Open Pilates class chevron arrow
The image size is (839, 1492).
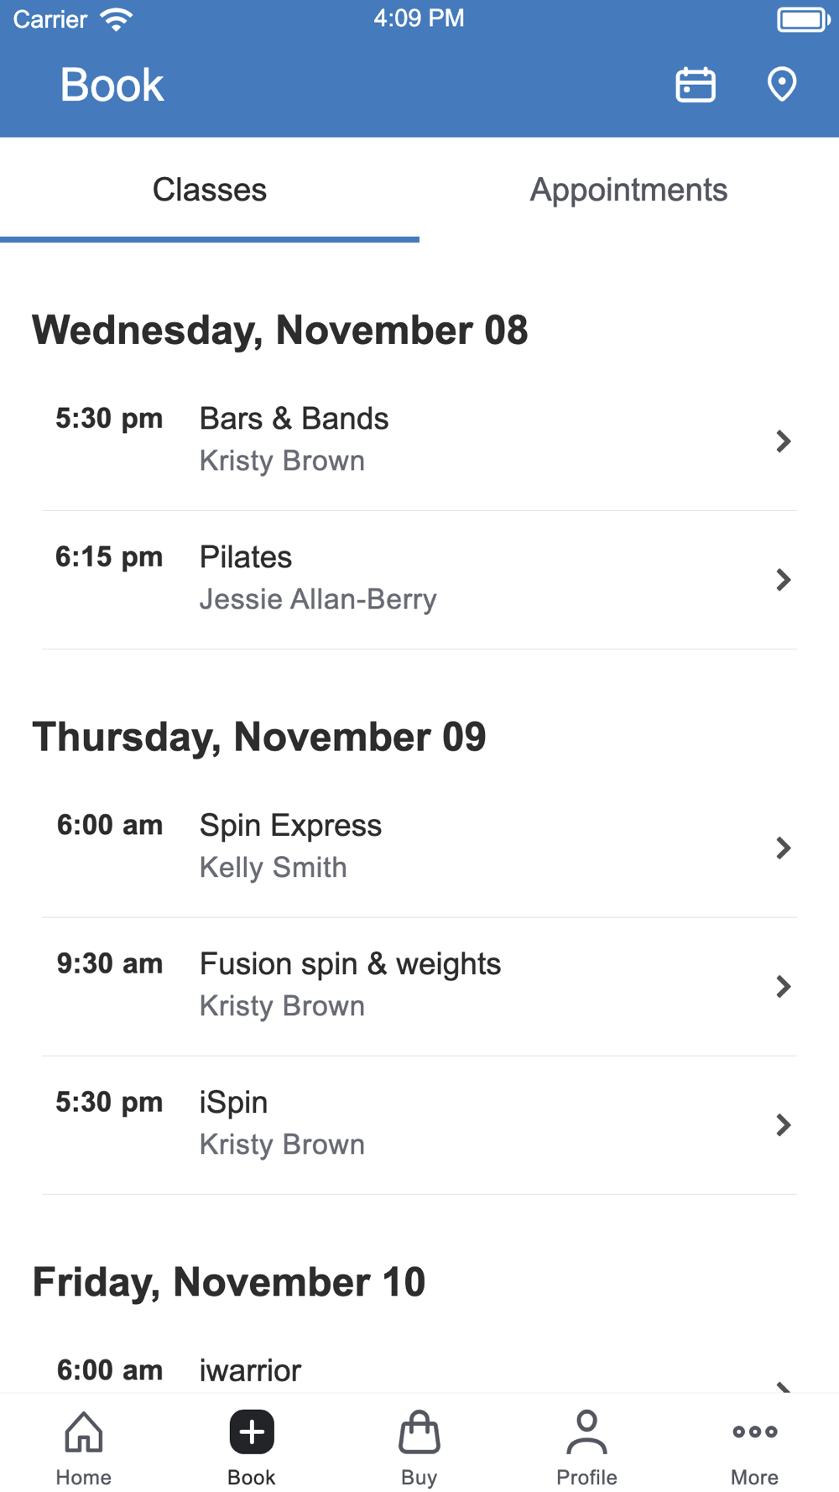(784, 580)
